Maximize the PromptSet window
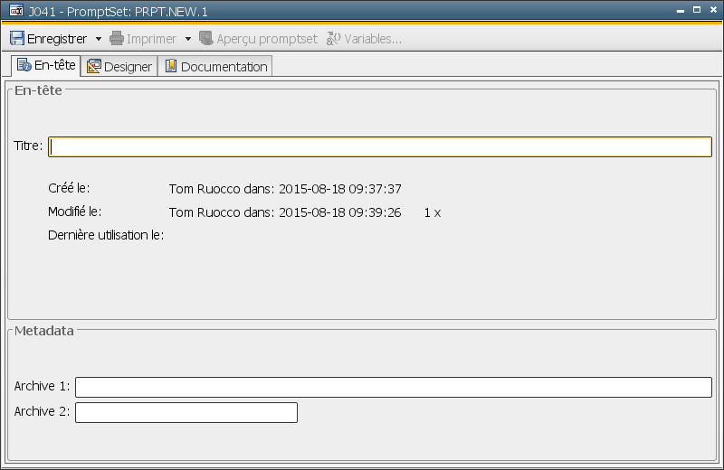Viewport: 724px width, 470px height. coord(697,10)
